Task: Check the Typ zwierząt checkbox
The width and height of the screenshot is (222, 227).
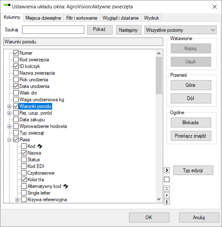Action: (x=16, y=133)
